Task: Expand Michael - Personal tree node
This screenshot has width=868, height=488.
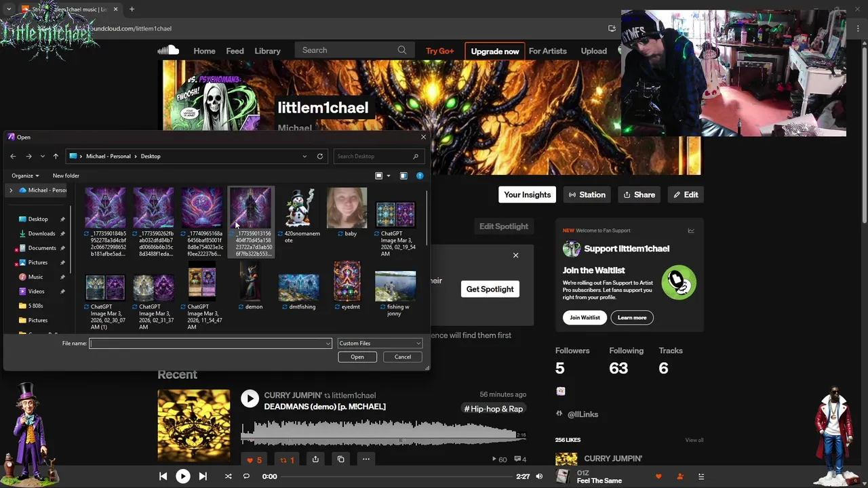Action: (11, 190)
